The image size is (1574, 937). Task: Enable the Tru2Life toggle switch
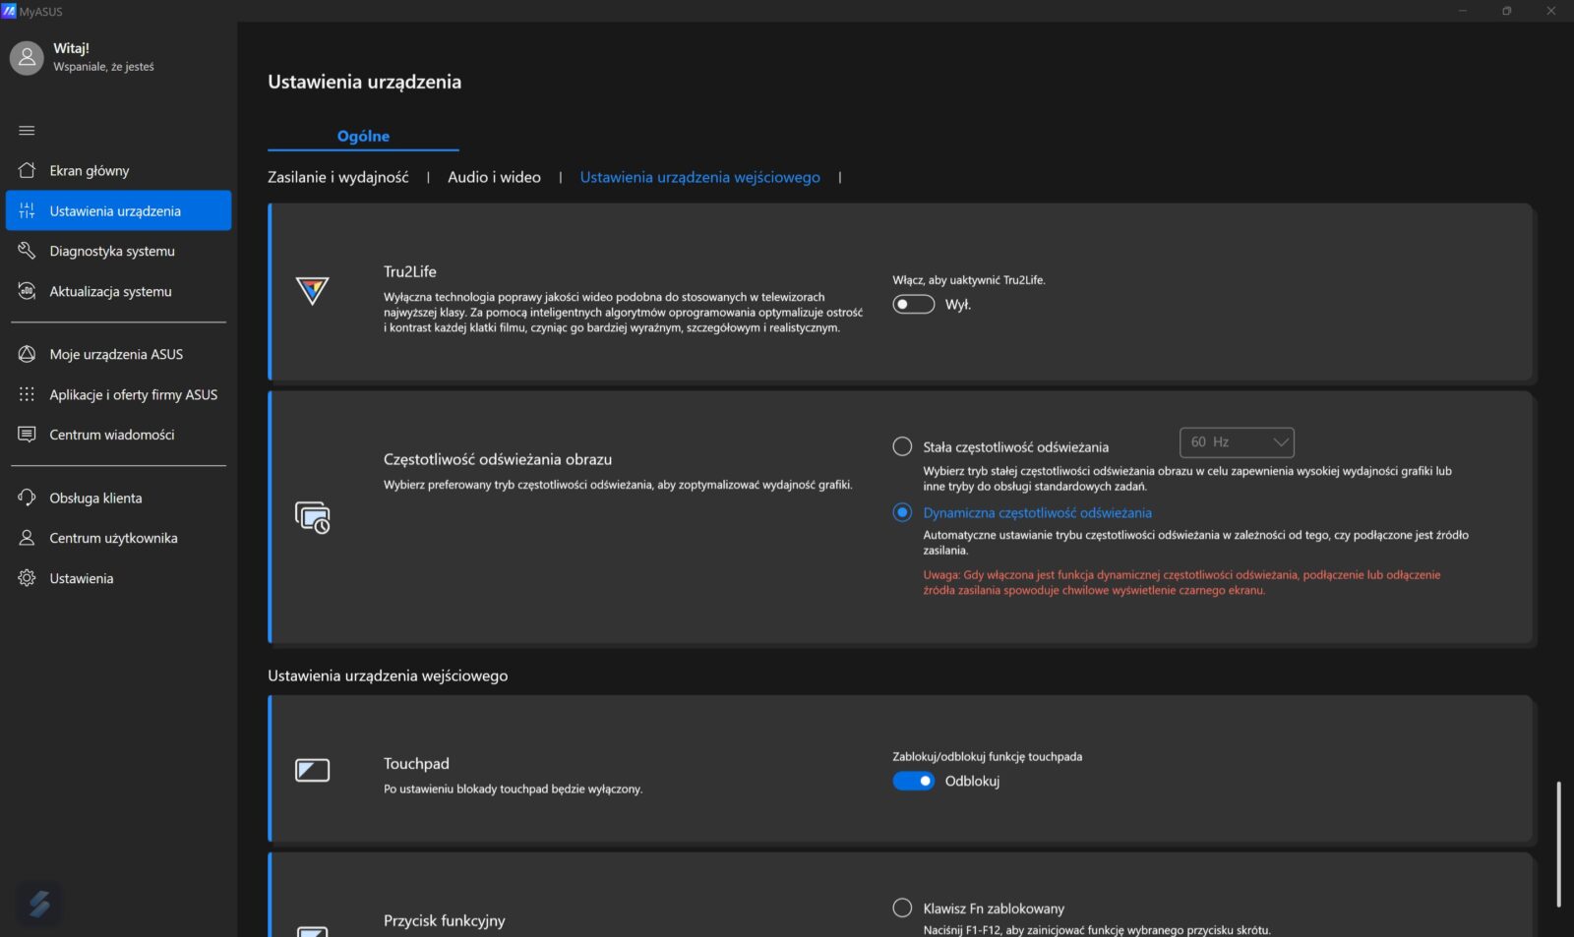point(913,305)
